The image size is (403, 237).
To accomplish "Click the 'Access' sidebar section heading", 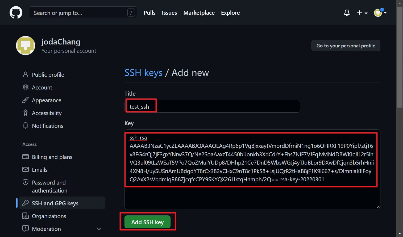I will pyautogui.click(x=30, y=144).
